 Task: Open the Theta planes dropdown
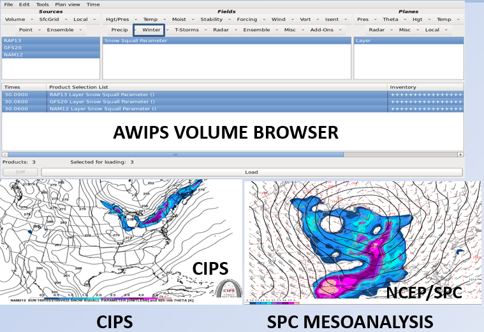point(395,20)
